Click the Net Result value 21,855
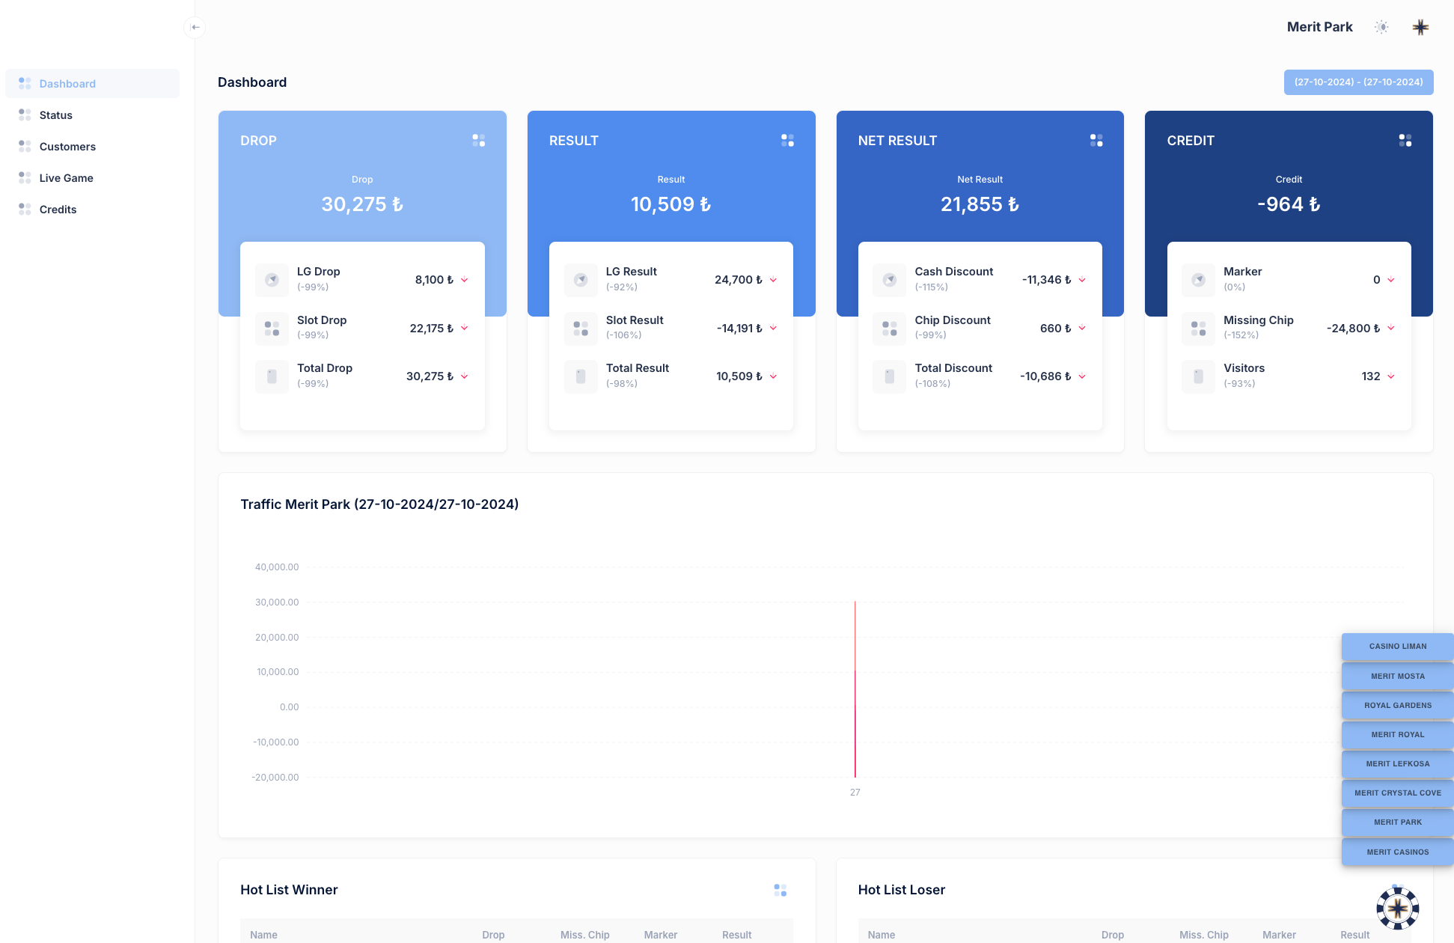Image resolution: width=1454 pixels, height=943 pixels. point(980,204)
